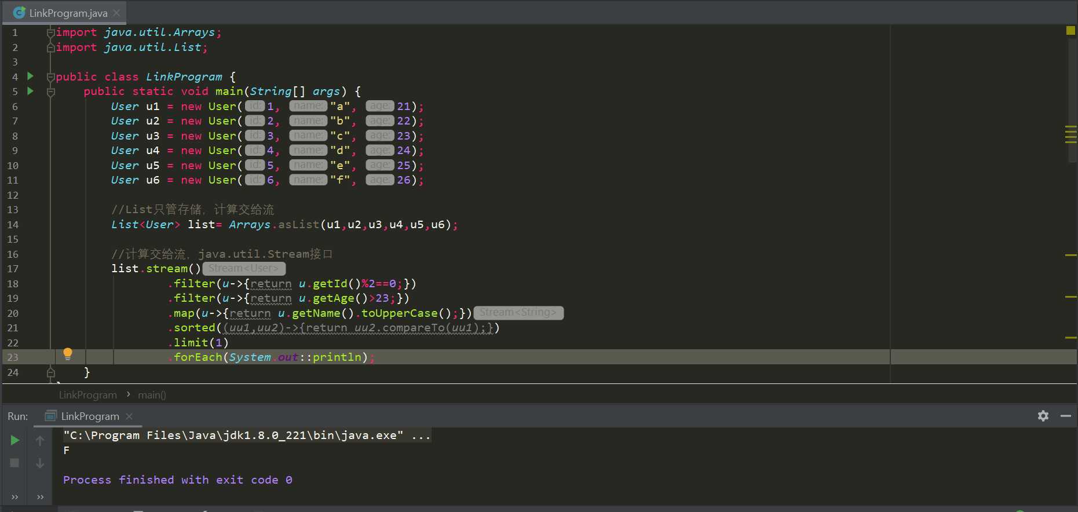
Task: Click the Stream<String> type hint
Action: click(518, 313)
